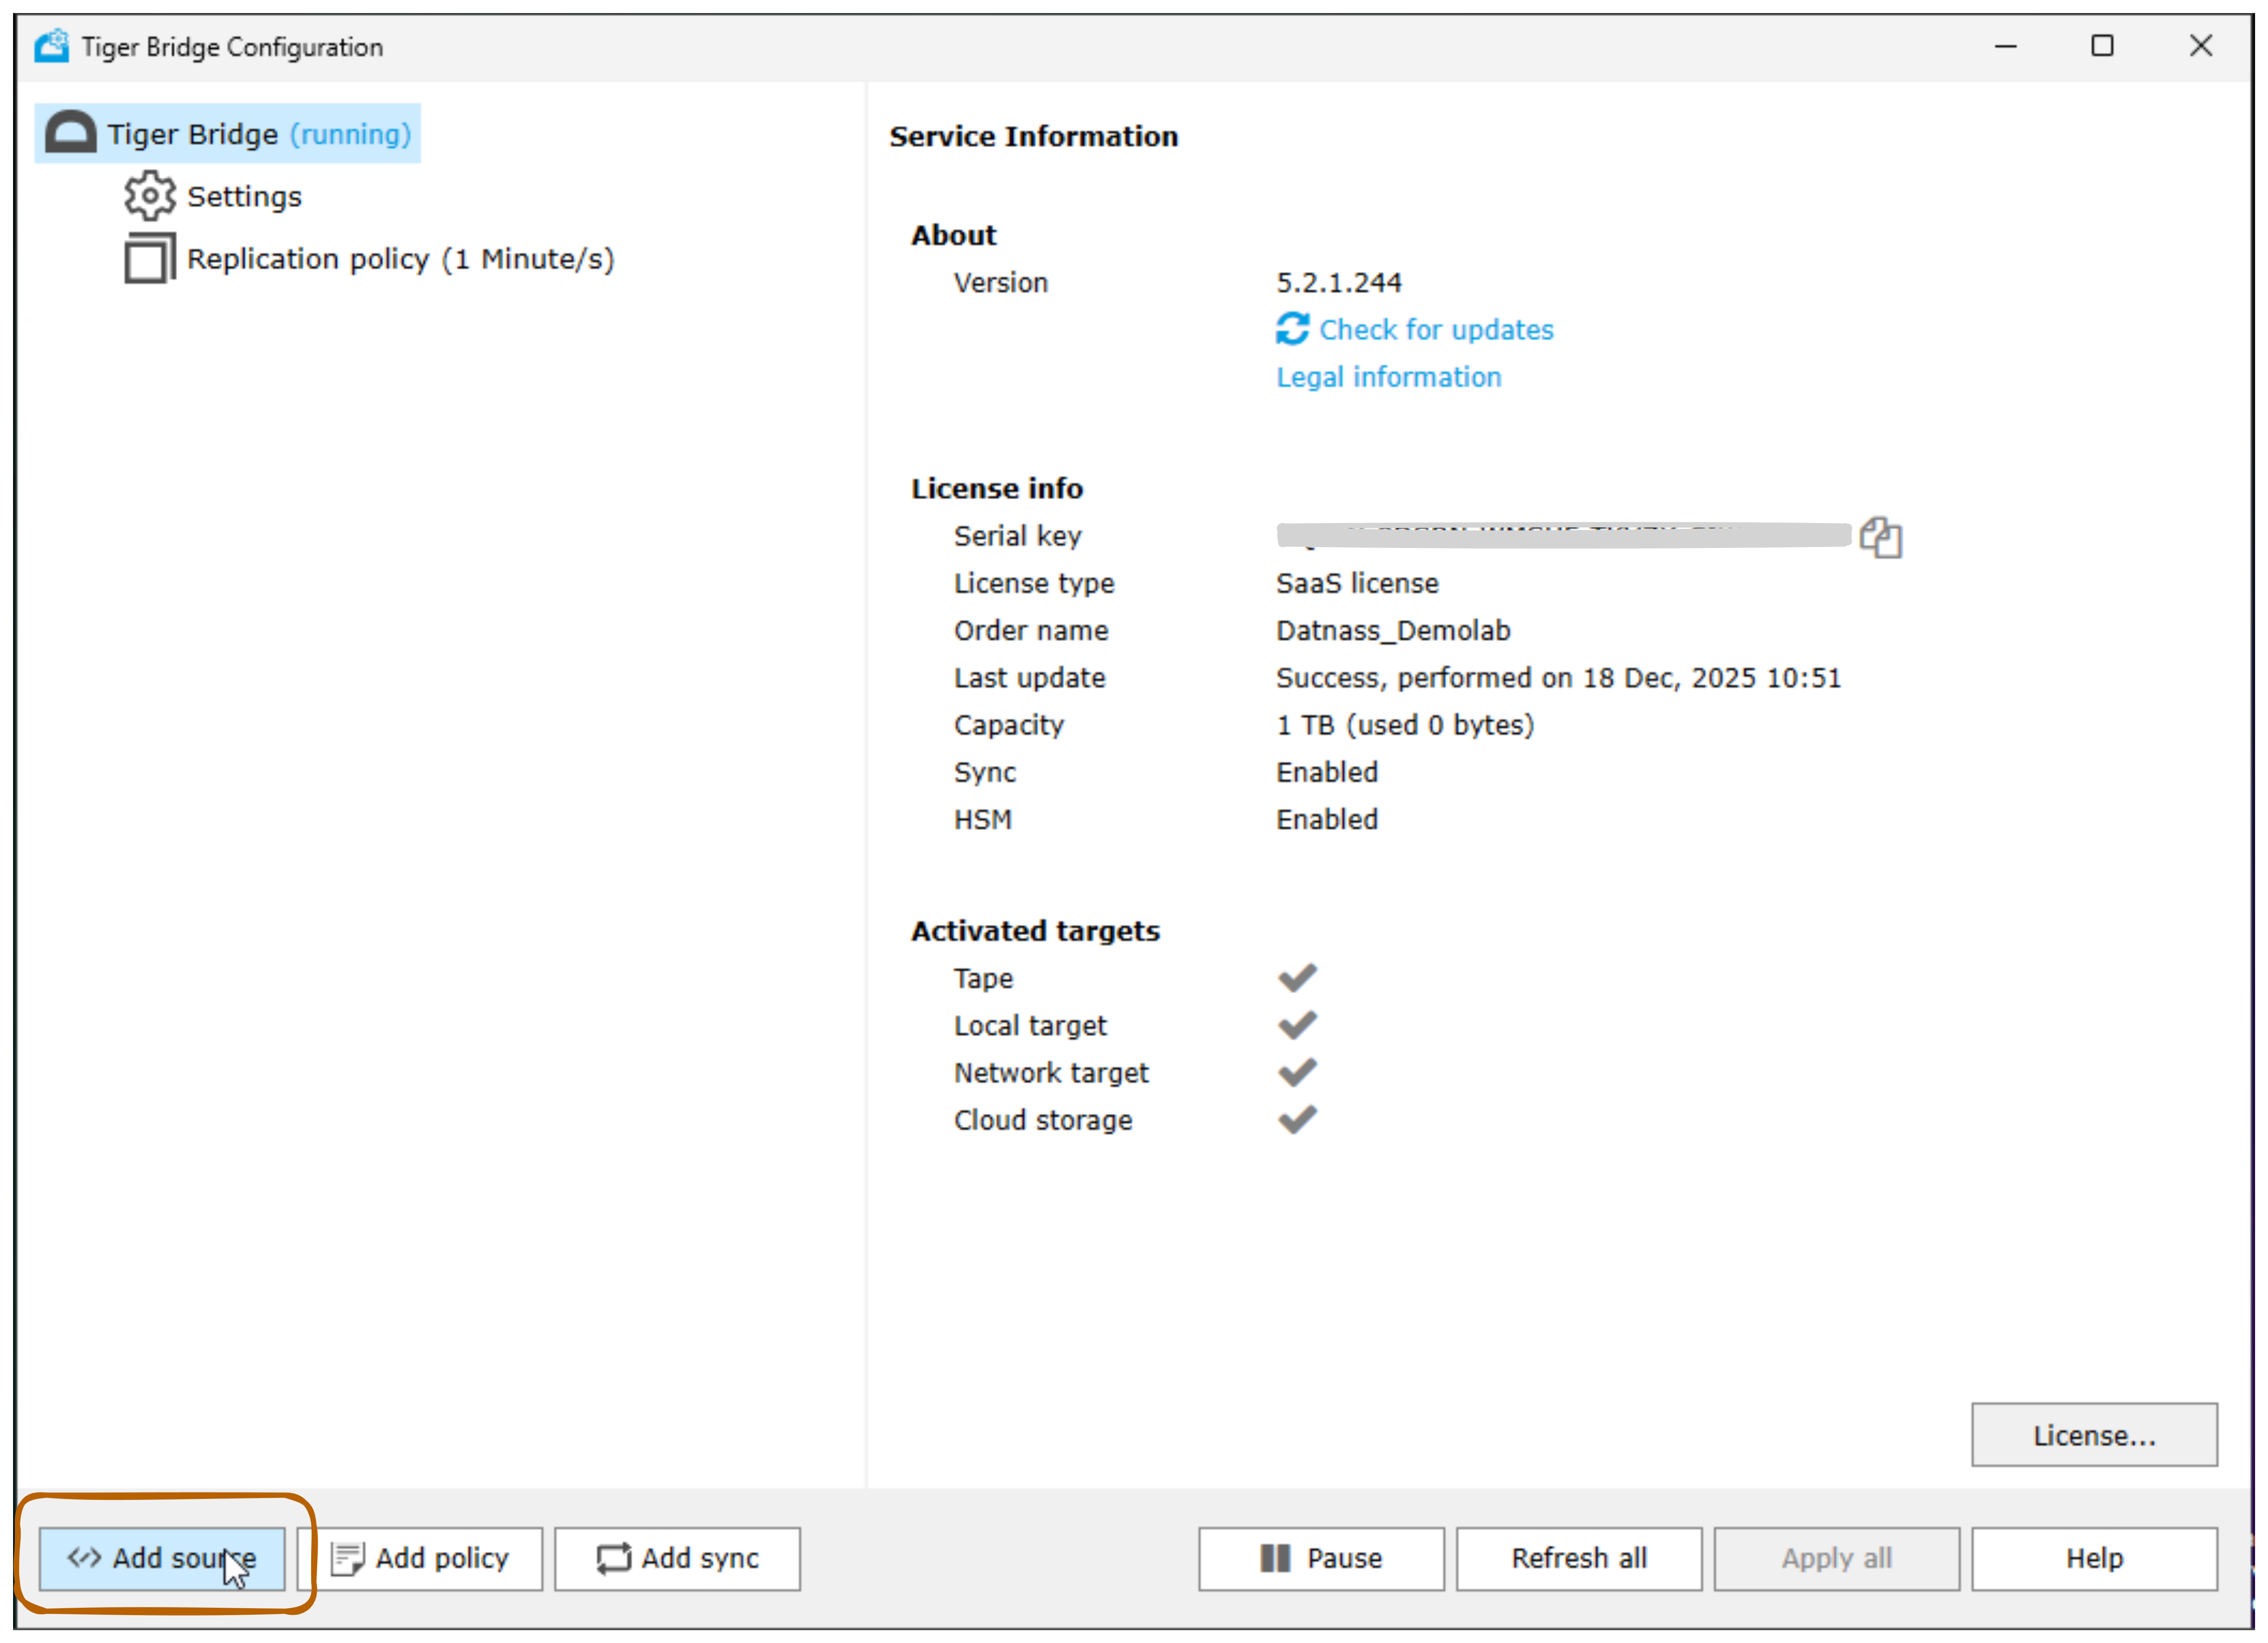Open the Legal information link
This screenshot has width=2268, height=1643.
coord(1388,377)
